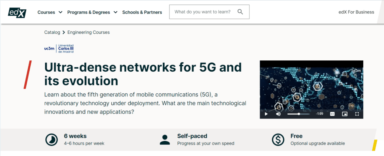The image size is (384, 156).
Task: Click the clock icon beside 6 weeks
Action: [52, 140]
